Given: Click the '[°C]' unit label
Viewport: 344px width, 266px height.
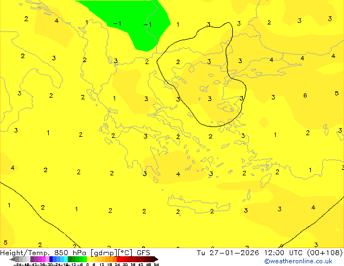Looking at the screenshot, I should [125, 253].
